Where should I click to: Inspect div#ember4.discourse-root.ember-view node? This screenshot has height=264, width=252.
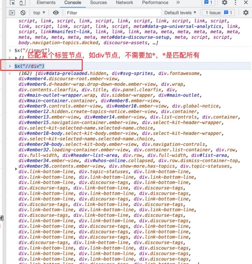click(68, 79)
